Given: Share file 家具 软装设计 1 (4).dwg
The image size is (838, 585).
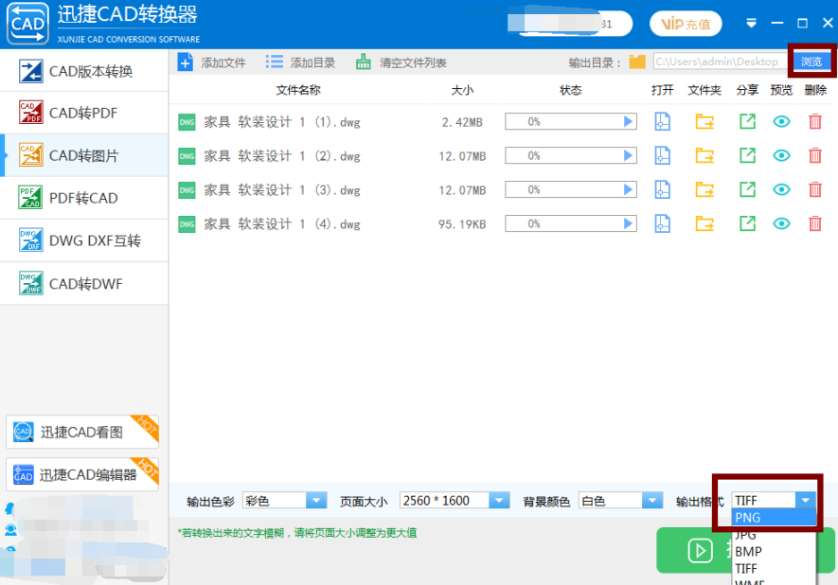Looking at the screenshot, I should (x=747, y=223).
